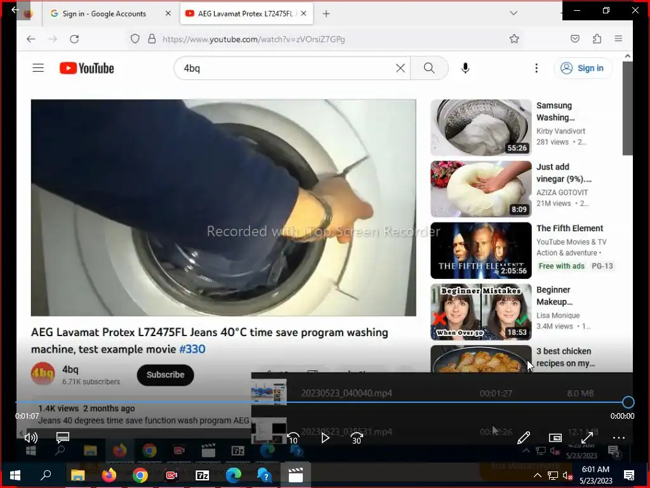Close the AEG Lavamat Protex tab
The image size is (650, 488).
coord(303,14)
